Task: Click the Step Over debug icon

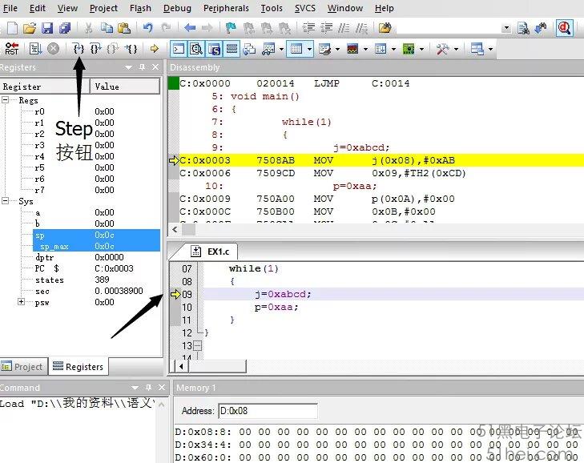Action: [95, 49]
